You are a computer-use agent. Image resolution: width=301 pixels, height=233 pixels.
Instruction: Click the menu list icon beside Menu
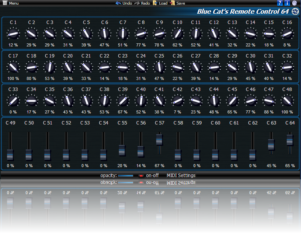point(5,3)
